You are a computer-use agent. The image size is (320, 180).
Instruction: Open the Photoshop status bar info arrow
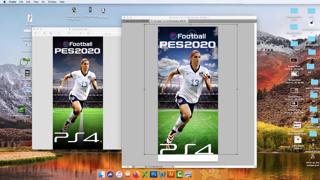pyautogui.click(x=173, y=167)
